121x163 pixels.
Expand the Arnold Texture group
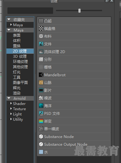click(x=11, y=109)
